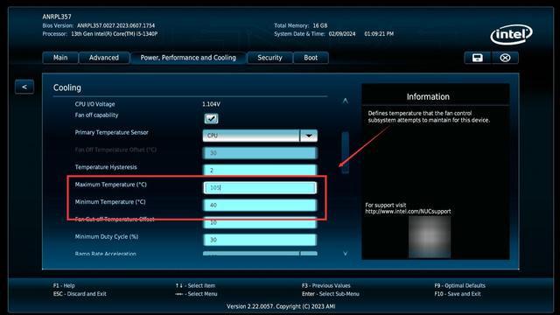Focus the Maximum Temperature input field
Viewport: 560px width, 315px height.
260,188
